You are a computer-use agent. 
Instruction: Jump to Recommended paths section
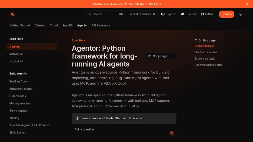(208, 65)
